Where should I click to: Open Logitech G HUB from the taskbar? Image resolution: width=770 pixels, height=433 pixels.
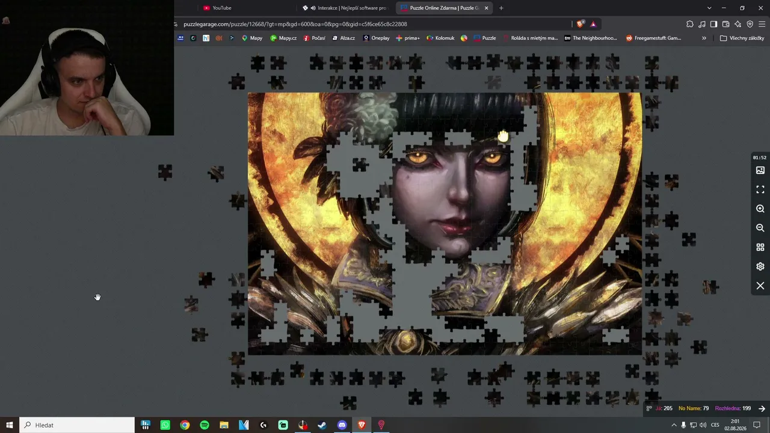[263, 425]
